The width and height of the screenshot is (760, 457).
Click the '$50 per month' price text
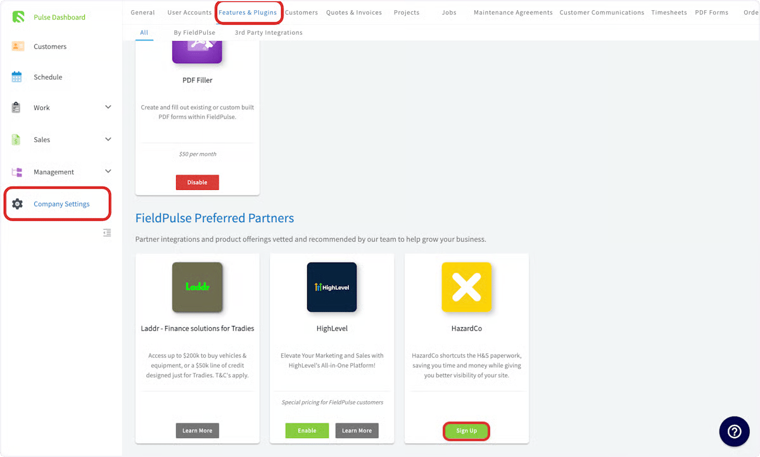[x=198, y=154]
